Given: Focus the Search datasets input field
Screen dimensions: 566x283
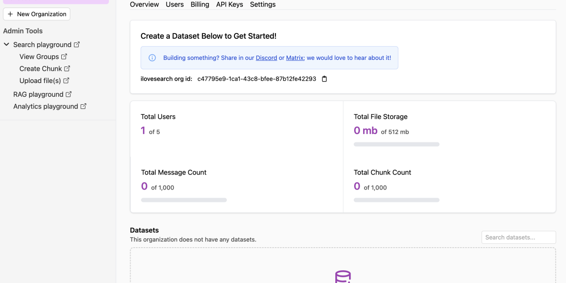Looking at the screenshot, I should click(518, 237).
